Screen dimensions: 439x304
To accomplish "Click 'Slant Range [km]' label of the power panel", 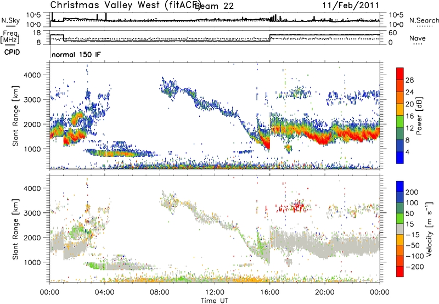I will (x=15, y=116).
